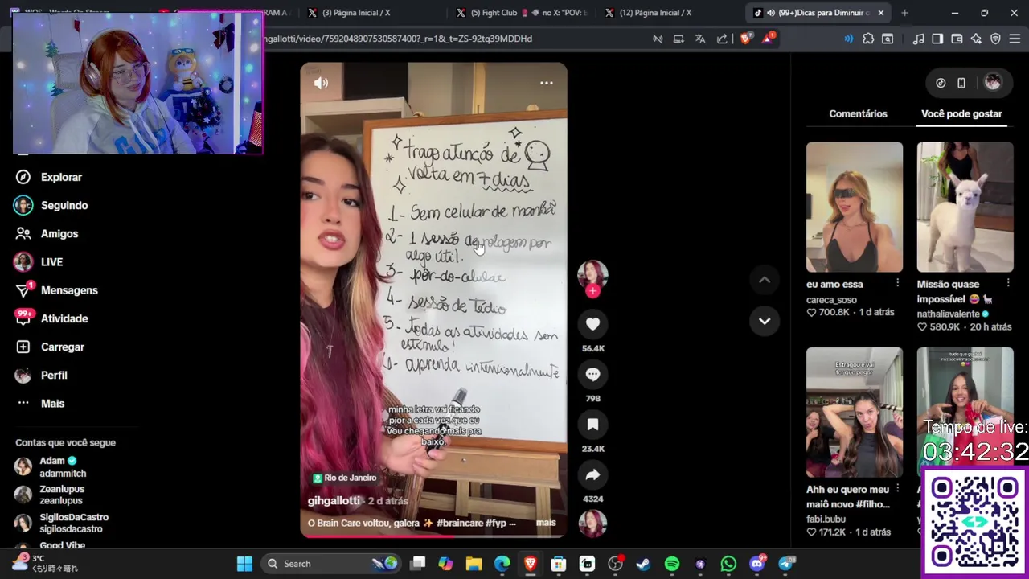Open options for 'Missão quase impossível' video
Screen dimensions: 1029x579
tap(1008, 283)
